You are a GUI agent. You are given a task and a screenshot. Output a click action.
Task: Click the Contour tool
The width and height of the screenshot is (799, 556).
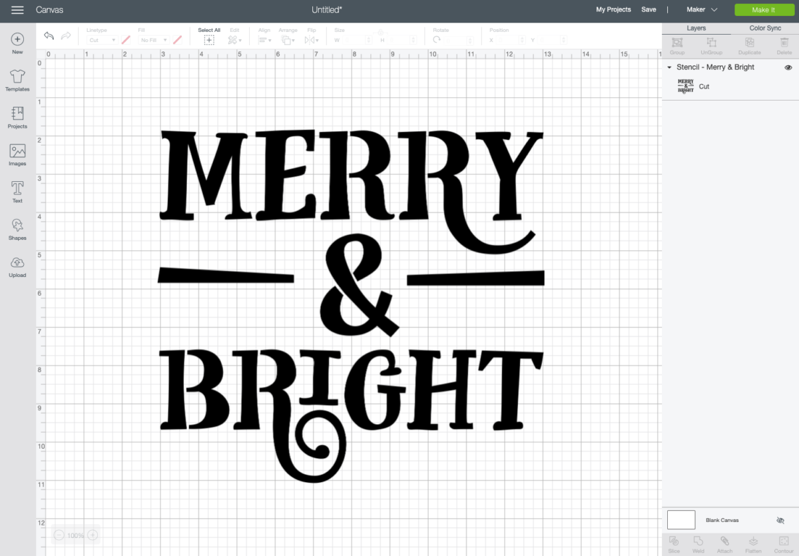(784, 544)
